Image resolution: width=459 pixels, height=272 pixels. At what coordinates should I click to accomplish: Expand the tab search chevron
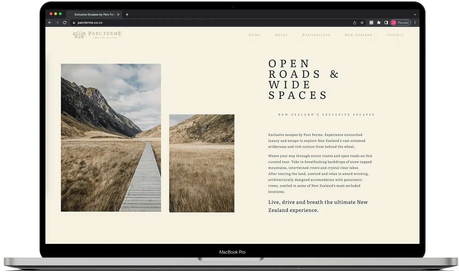tap(415, 14)
